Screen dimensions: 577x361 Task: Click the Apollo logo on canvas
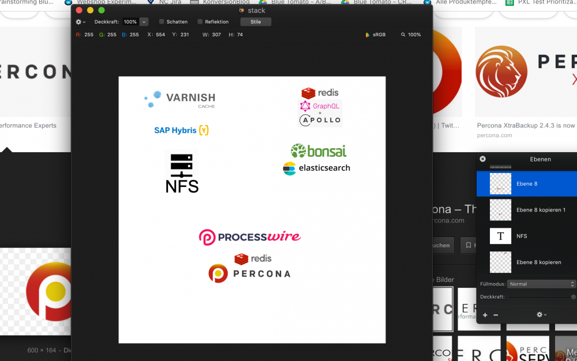click(320, 120)
